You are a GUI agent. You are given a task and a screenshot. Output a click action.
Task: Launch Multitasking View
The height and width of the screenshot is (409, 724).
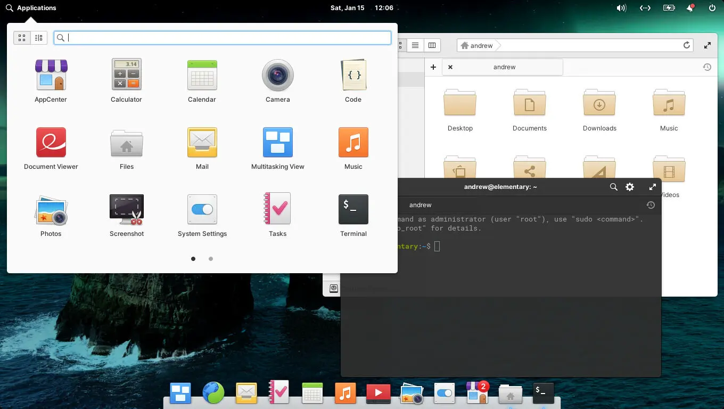pyautogui.click(x=278, y=148)
